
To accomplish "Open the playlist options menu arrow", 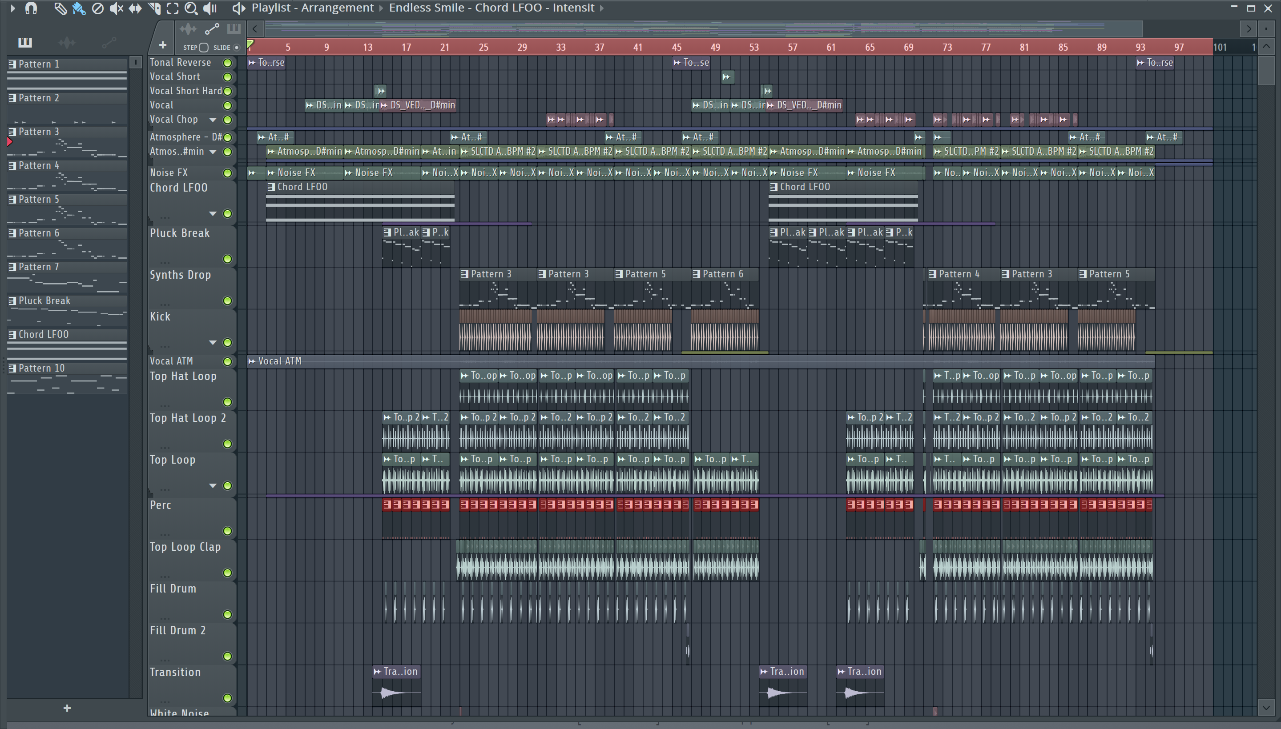I will (x=12, y=8).
